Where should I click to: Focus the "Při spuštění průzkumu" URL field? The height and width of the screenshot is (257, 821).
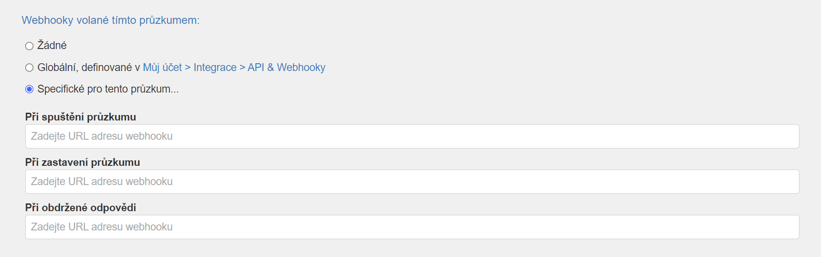click(x=412, y=136)
